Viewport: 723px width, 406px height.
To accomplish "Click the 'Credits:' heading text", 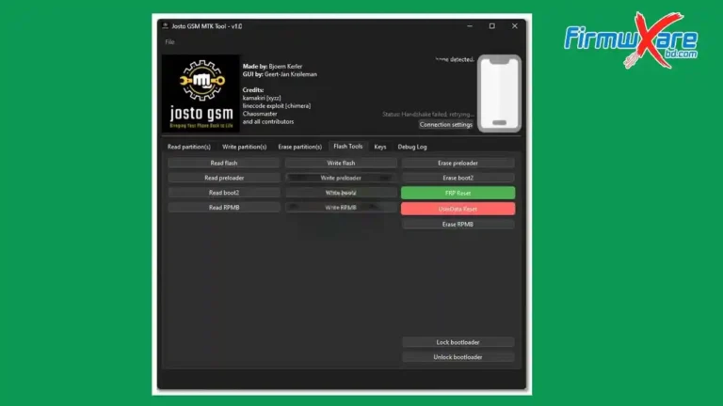I will tap(253, 90).
